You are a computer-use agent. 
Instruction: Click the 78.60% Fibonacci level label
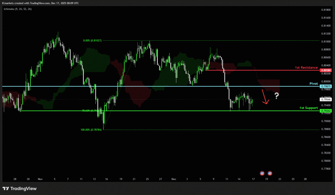coord(90,111)
